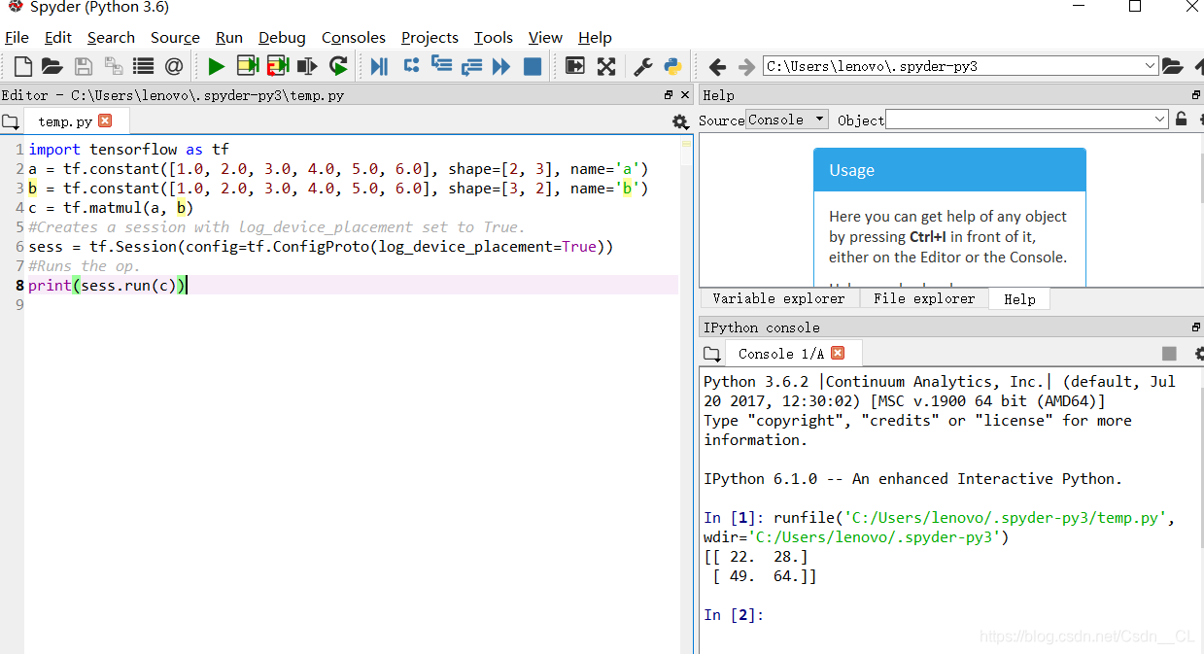Close the temp.py editor tab
The image size is (1204, 654).
coord(105,120)
